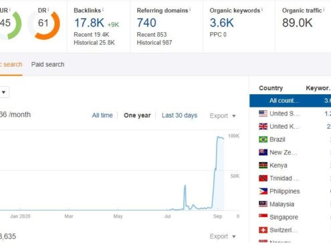Show the All time chart range

[102, 115]
